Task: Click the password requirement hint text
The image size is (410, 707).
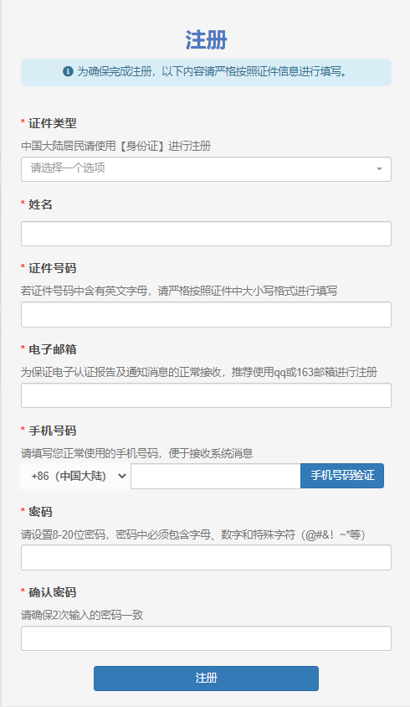Action: (193, 534)
